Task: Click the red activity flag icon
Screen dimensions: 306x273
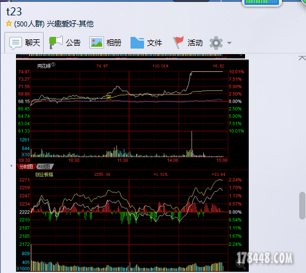Action: (x=178, y=42)
